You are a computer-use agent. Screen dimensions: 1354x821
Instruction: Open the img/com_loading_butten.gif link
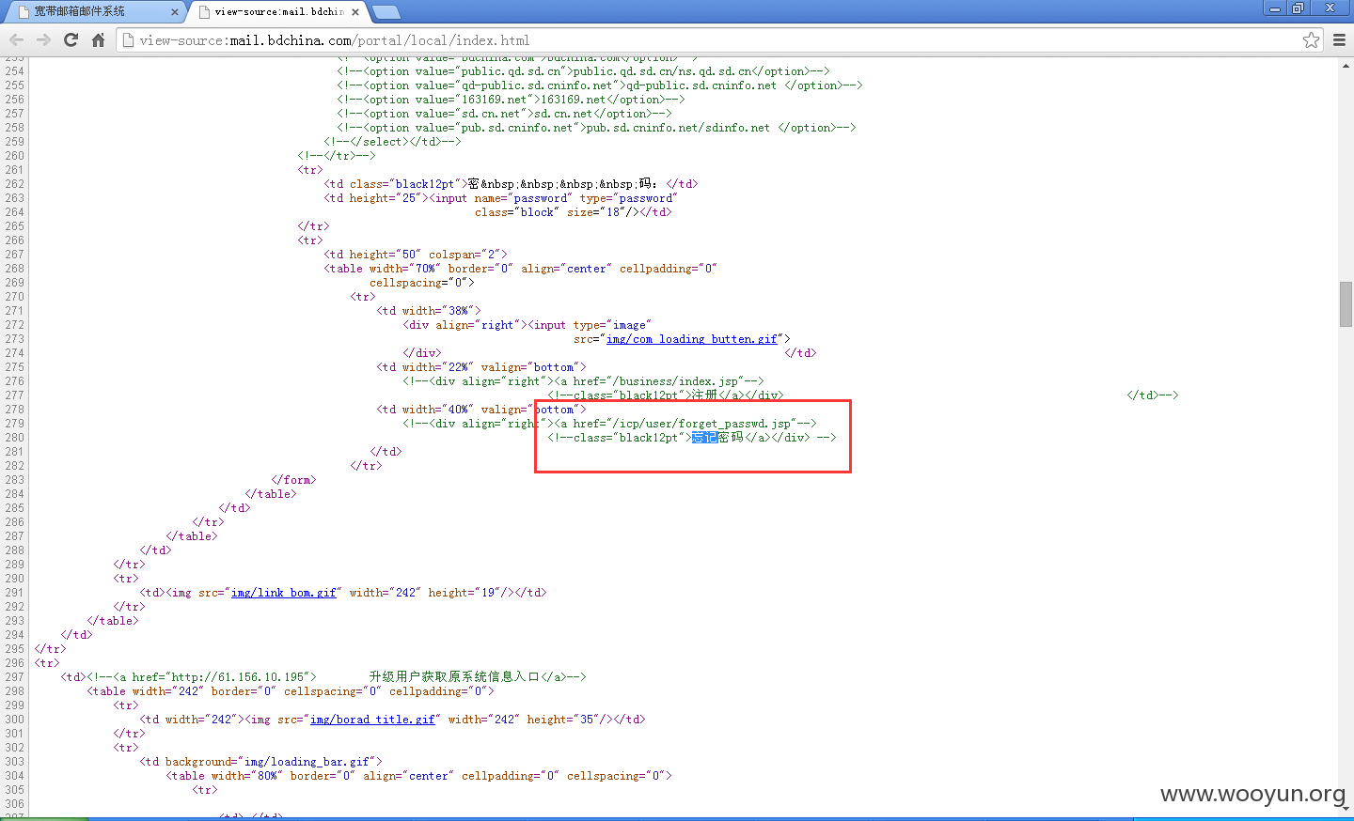(692, 339)
